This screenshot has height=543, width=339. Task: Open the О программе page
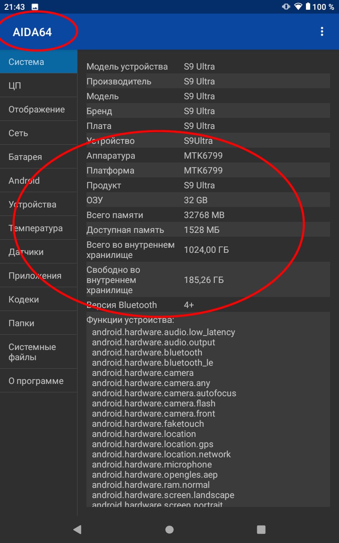[x=39, y=381]
